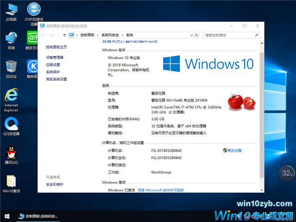Select the 控制面板 breadcrumb item
This screenshot has width=296, height=222.
pyautogui.click(x=87, y=35)
